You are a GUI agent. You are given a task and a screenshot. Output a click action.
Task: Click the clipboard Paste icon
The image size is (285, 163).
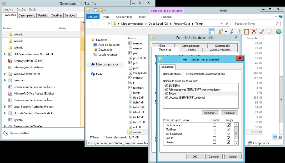246,32
